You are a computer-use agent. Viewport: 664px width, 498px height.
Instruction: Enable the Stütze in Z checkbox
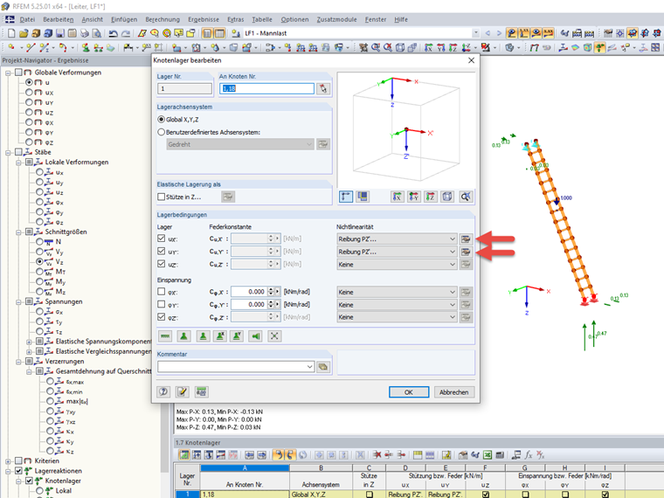coord(161,197)
